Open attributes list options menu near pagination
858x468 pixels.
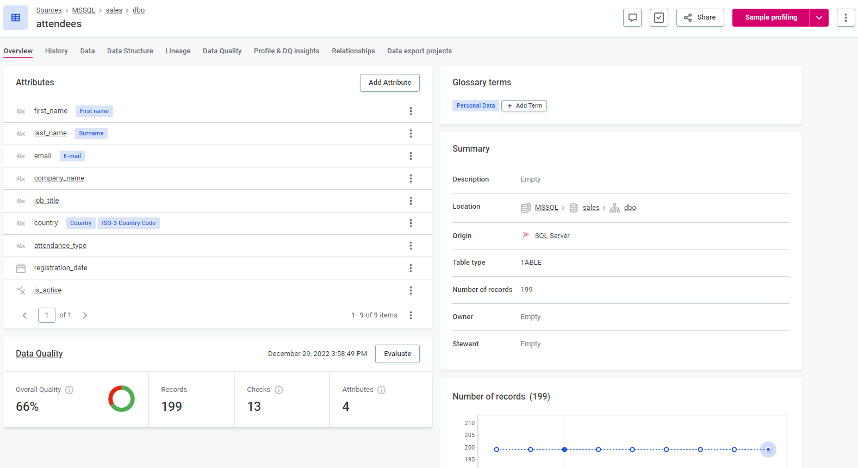tap(411, 315)
